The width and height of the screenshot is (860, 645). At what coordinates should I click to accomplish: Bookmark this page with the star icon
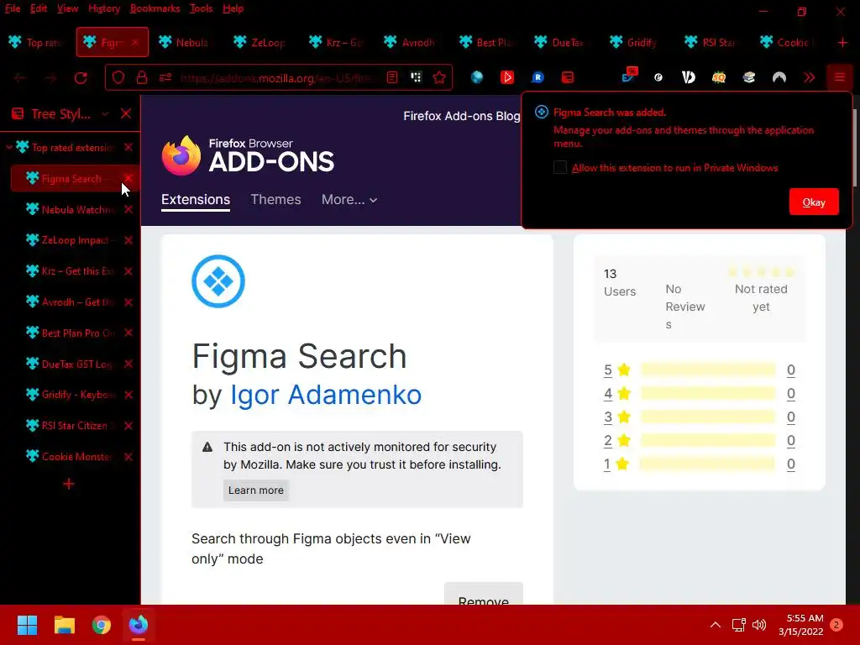pyautogui.click(x=438, y=77)
